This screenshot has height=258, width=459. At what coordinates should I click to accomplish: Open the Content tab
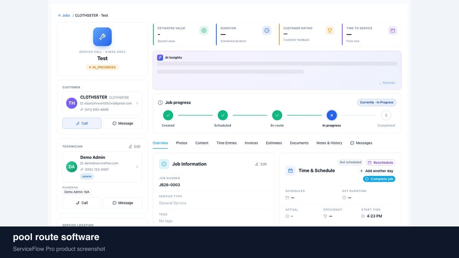pos(202,143)
